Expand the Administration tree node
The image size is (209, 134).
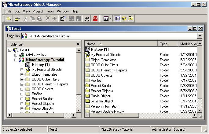tap(16, 55)
